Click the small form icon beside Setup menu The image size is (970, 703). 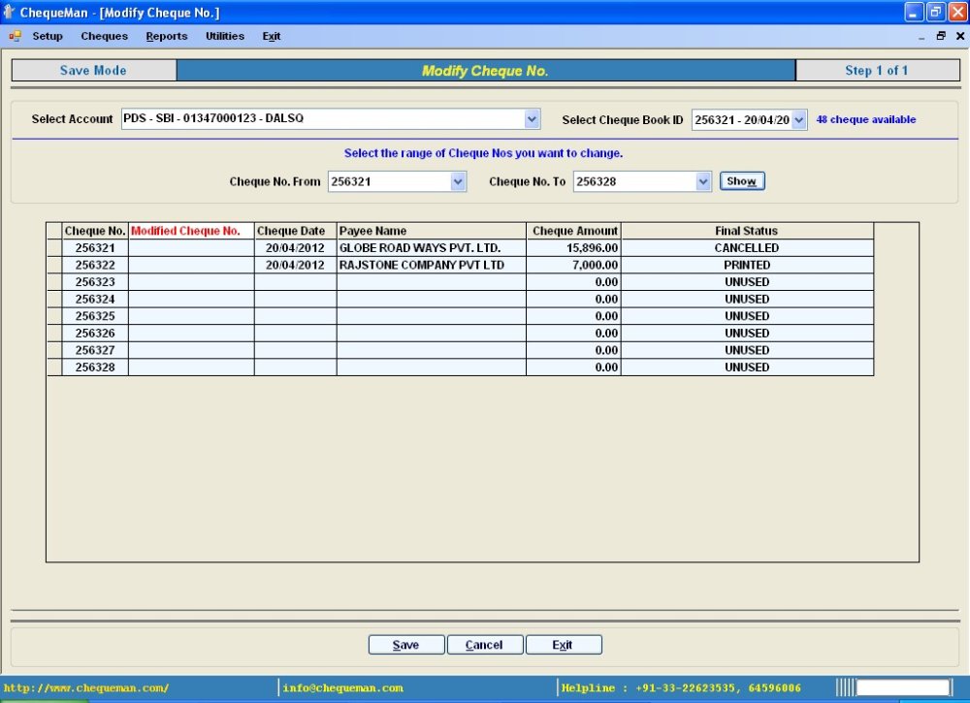(14, 36)
